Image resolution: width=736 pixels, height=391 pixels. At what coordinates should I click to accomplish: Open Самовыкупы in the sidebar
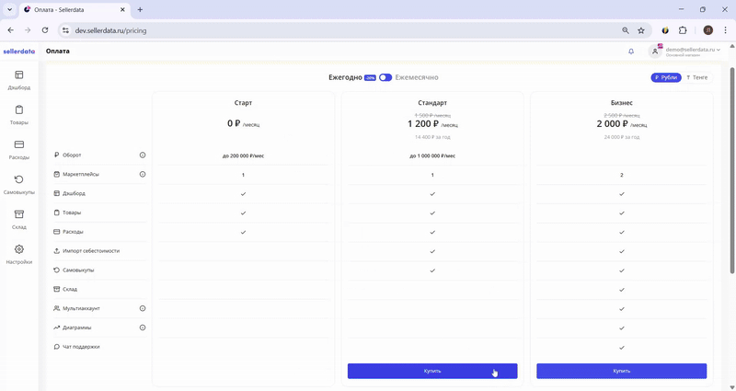pyautogui.click(x=18, y=184)
